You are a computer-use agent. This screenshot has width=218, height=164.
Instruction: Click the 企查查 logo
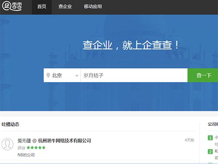[12, 6]
